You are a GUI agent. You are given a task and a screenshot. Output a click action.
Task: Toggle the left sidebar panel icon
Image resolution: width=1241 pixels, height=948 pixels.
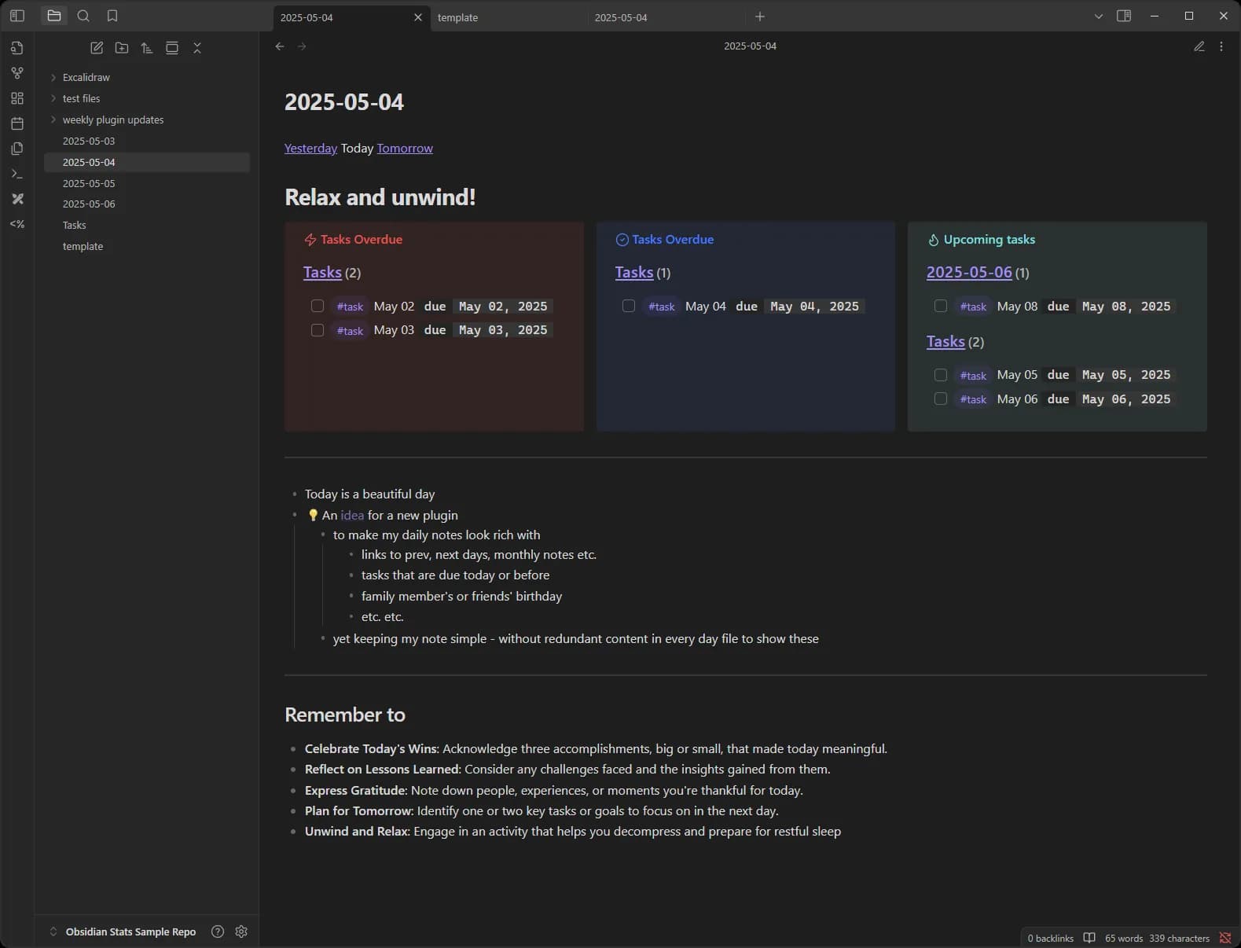tap(17, 16)
